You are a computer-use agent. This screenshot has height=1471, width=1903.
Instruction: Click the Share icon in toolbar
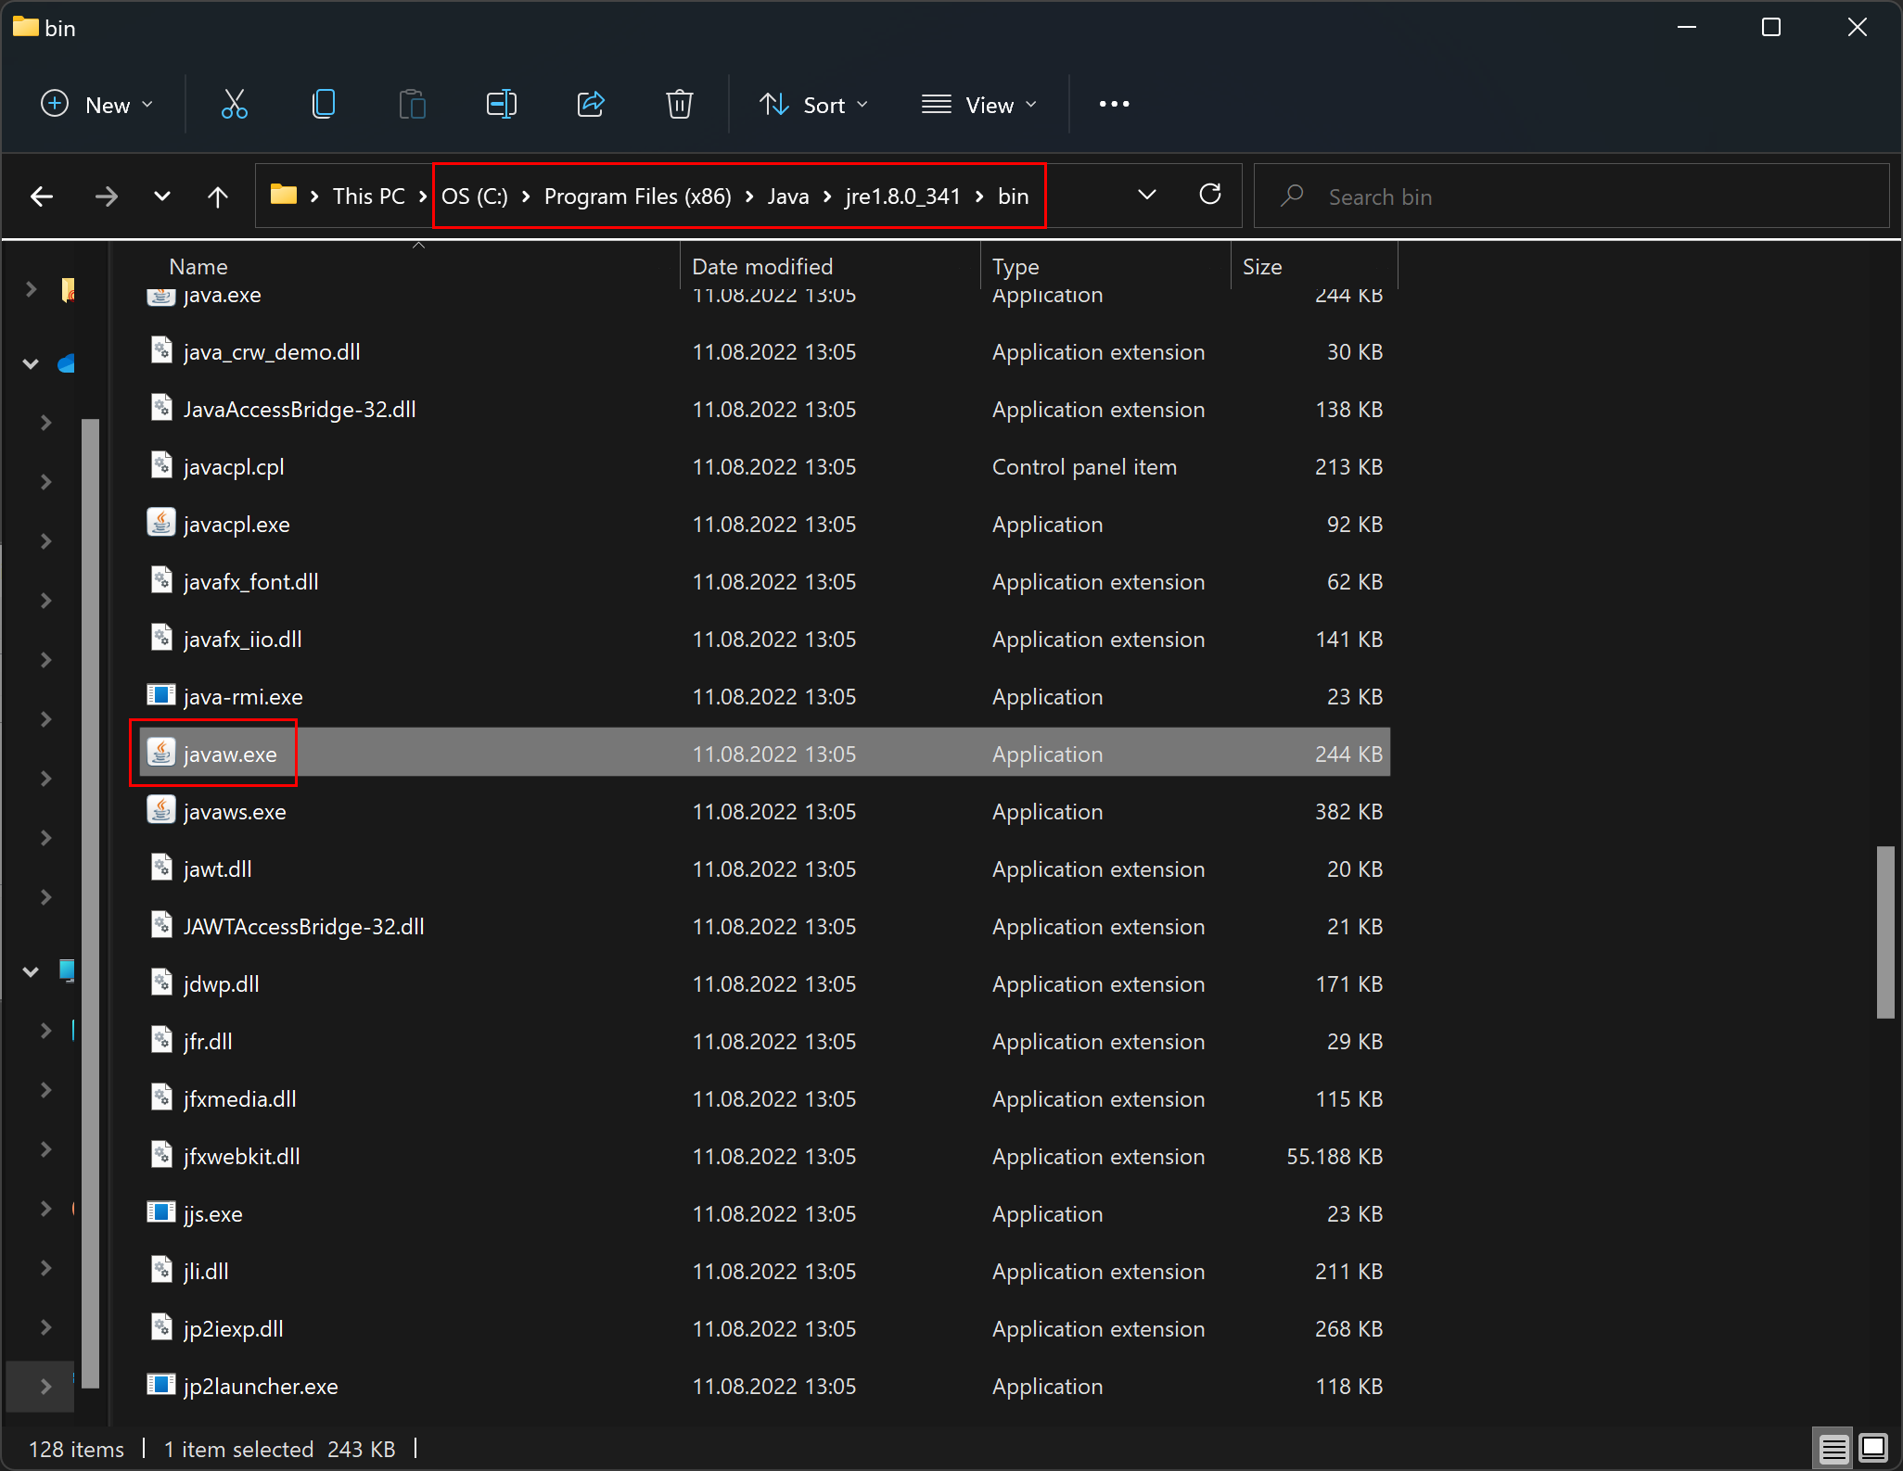click(x=591, y=104)
